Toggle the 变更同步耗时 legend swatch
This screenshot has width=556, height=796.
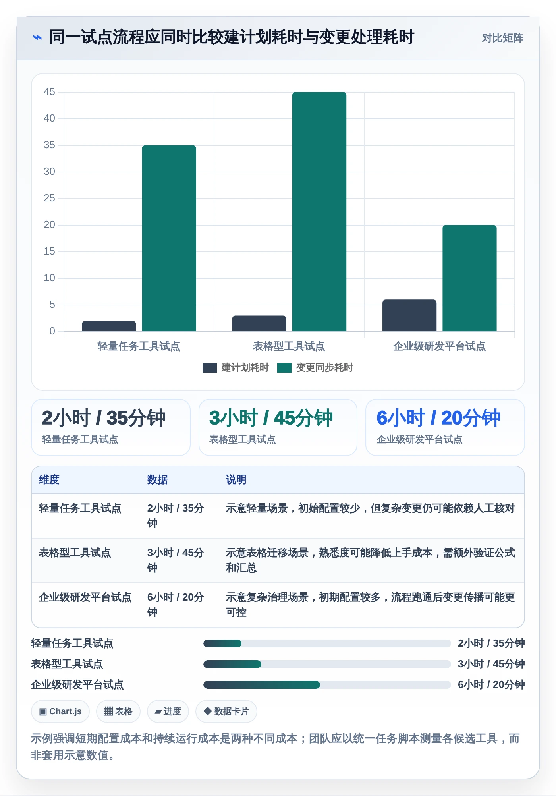point(284,368)
